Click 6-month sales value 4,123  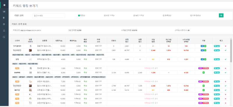[186, 73]
